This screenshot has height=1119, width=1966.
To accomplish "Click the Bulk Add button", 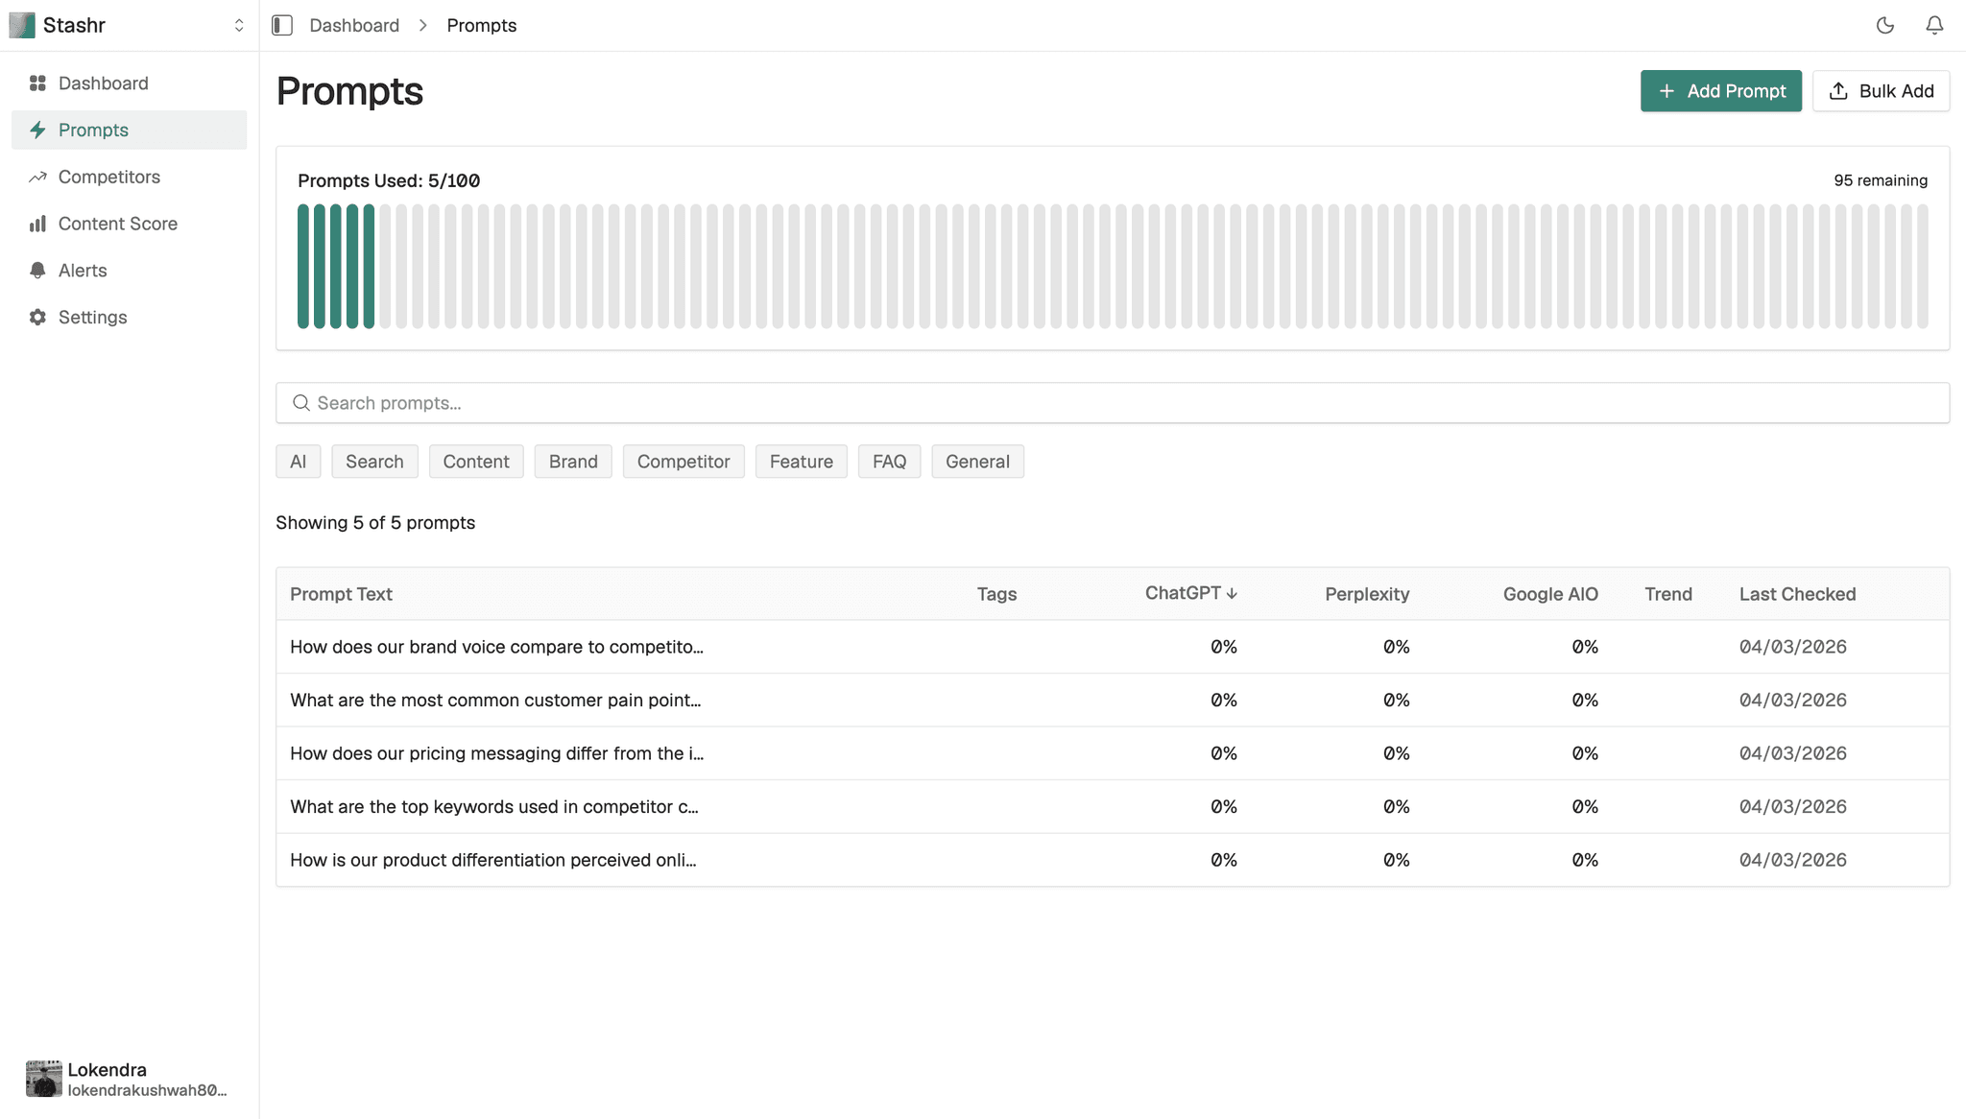I will 1881,90.
